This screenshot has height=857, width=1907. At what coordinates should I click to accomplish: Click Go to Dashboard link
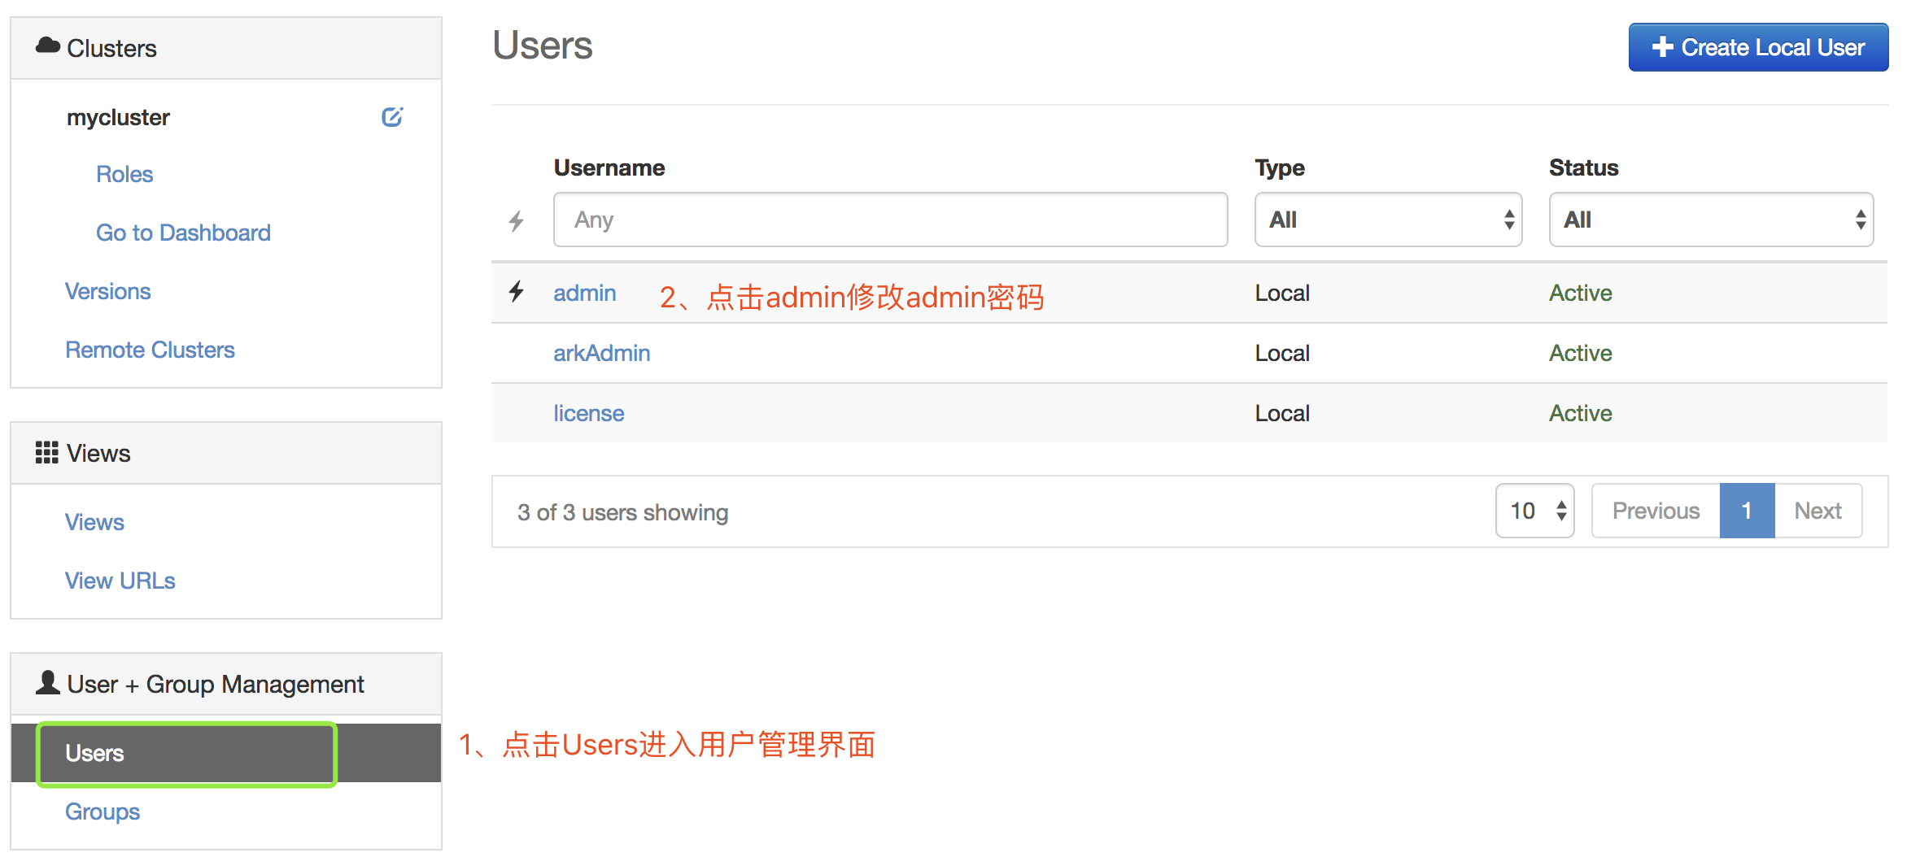(183, 233)
